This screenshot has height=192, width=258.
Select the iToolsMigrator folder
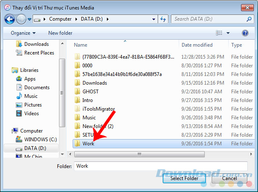(95, 109)
